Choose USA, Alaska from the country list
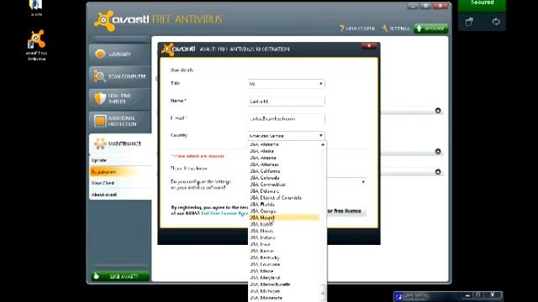Viewport: 538px width, 302px height. point(284,151)
